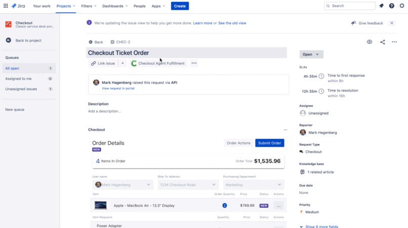
Task: Click the MacBook Air order quantity badge
Action: tap(225, 205)
